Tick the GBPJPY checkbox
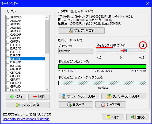 pos(8,80)
